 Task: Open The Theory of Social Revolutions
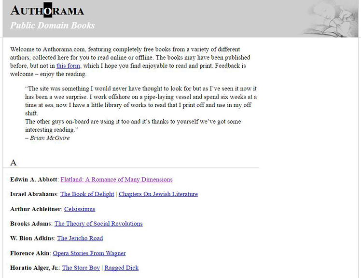coord(98,224)
